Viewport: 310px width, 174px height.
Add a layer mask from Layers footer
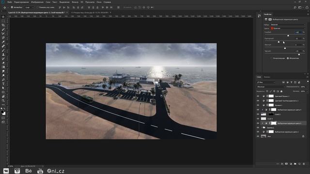pyautogui.click(x=286, y=164)
